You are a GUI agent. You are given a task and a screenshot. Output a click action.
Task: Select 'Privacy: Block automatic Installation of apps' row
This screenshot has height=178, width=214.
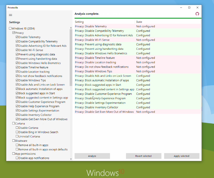[x=138, y=80]
